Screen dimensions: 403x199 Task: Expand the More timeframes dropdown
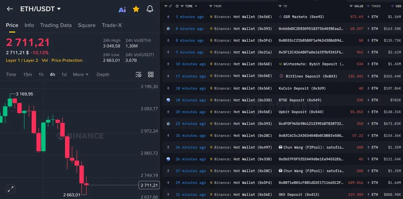[x=81, y=74]
